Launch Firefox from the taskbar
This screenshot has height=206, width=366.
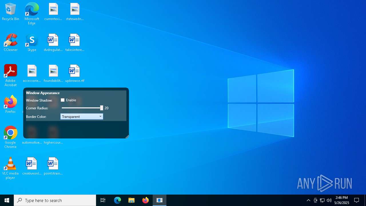(x=146, y=200)
